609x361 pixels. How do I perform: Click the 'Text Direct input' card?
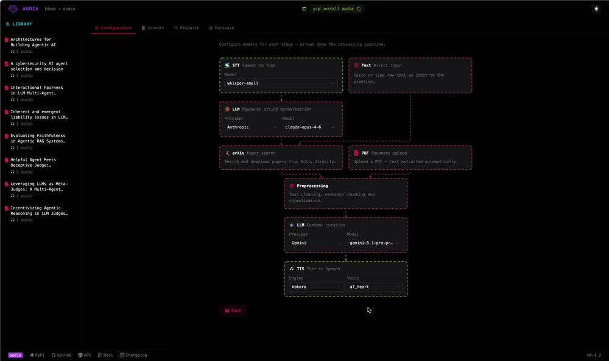pyautogui.click(x=410, y=75)
